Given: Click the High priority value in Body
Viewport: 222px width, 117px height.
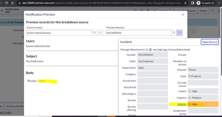Looking at the screenshot, I should click(x=41, y=81).
